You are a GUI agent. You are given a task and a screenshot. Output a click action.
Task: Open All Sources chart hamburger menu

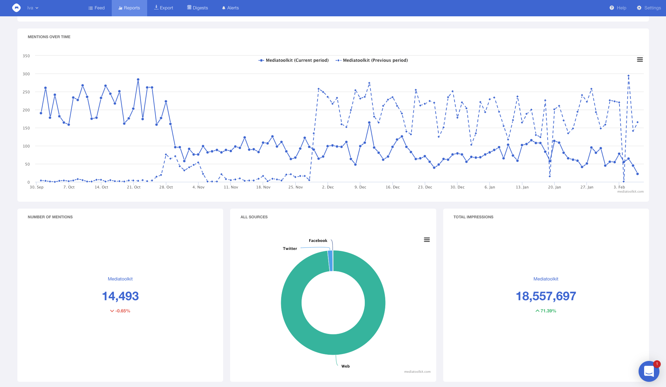click(x=427, y=240)
